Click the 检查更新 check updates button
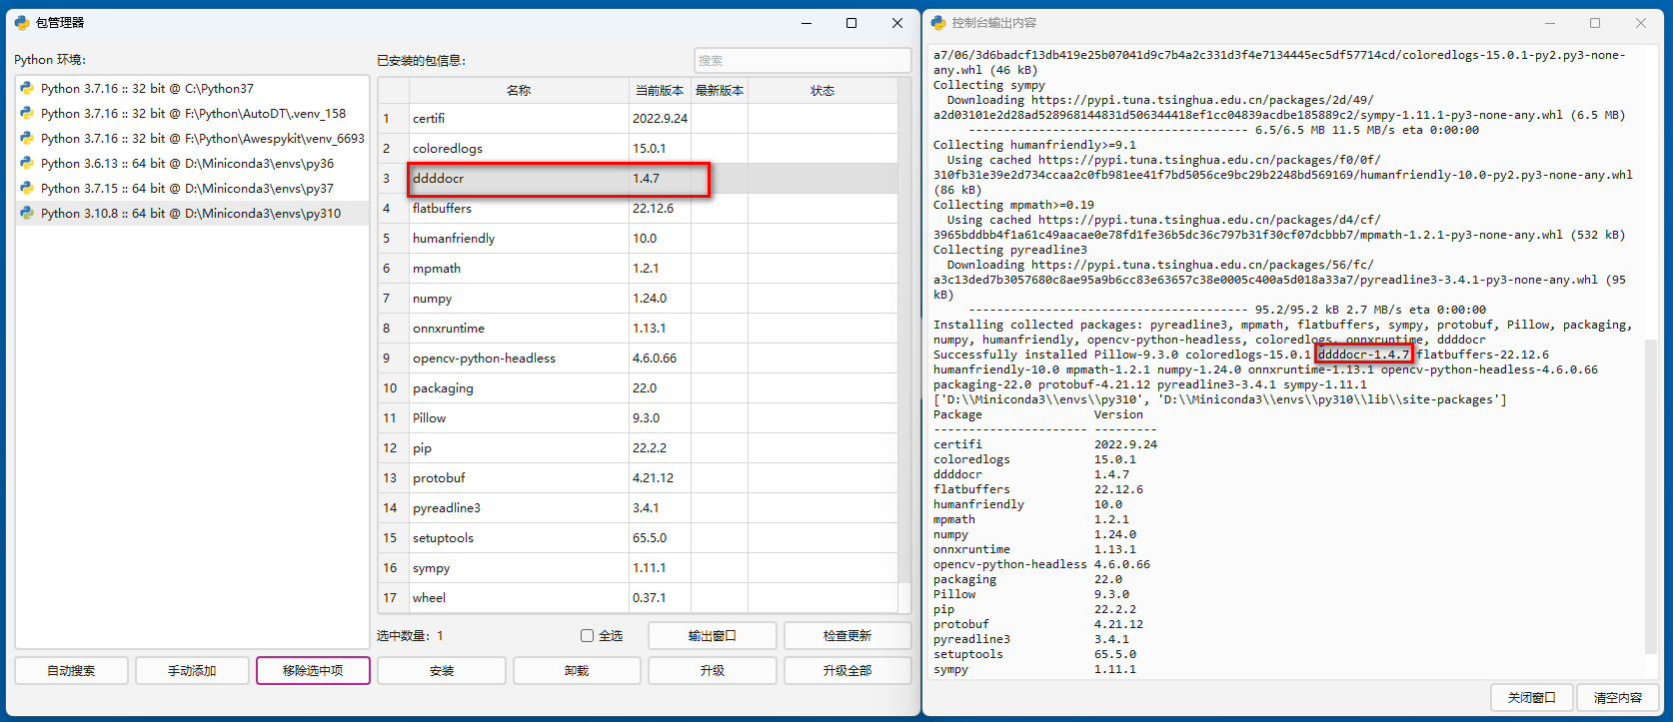The height and width of the screenshot is (722, 1673). click(x=847, y=635)
